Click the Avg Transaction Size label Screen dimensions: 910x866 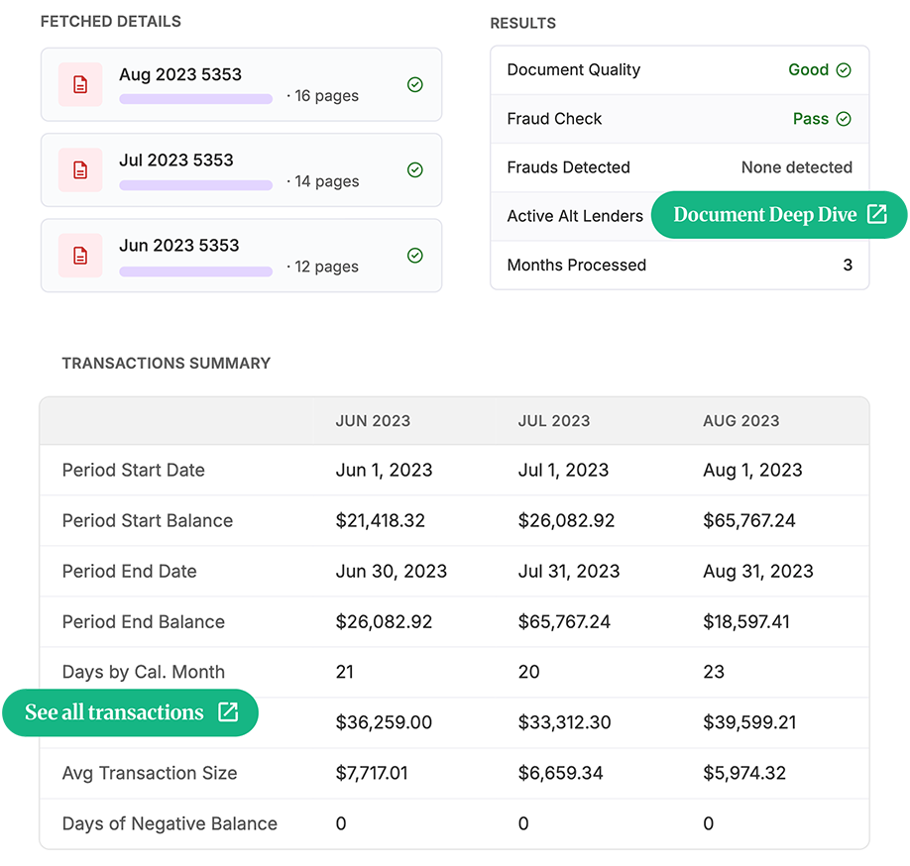point(150,773)
